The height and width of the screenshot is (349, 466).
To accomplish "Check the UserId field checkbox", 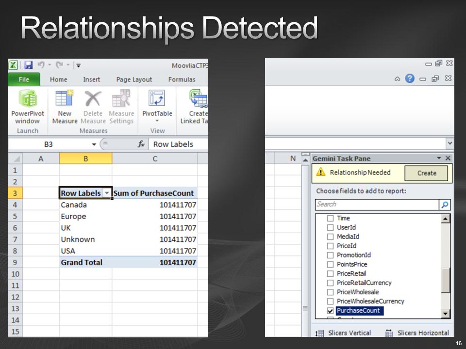I will click(330, 228).
